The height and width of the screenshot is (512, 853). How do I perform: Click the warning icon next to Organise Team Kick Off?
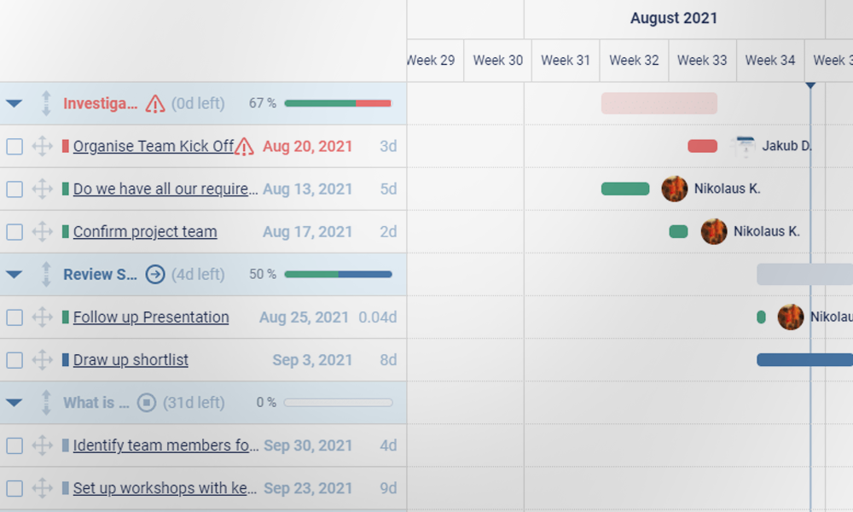(x=244, y=147)
